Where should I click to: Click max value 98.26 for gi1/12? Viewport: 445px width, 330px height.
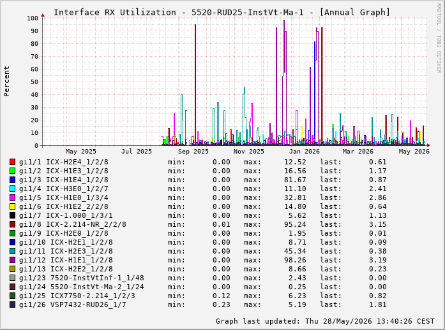point(295,260)
